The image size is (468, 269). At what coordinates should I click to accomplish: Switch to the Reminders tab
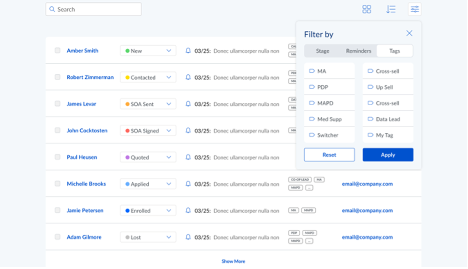pyautogui.click(x=358, y=51)
